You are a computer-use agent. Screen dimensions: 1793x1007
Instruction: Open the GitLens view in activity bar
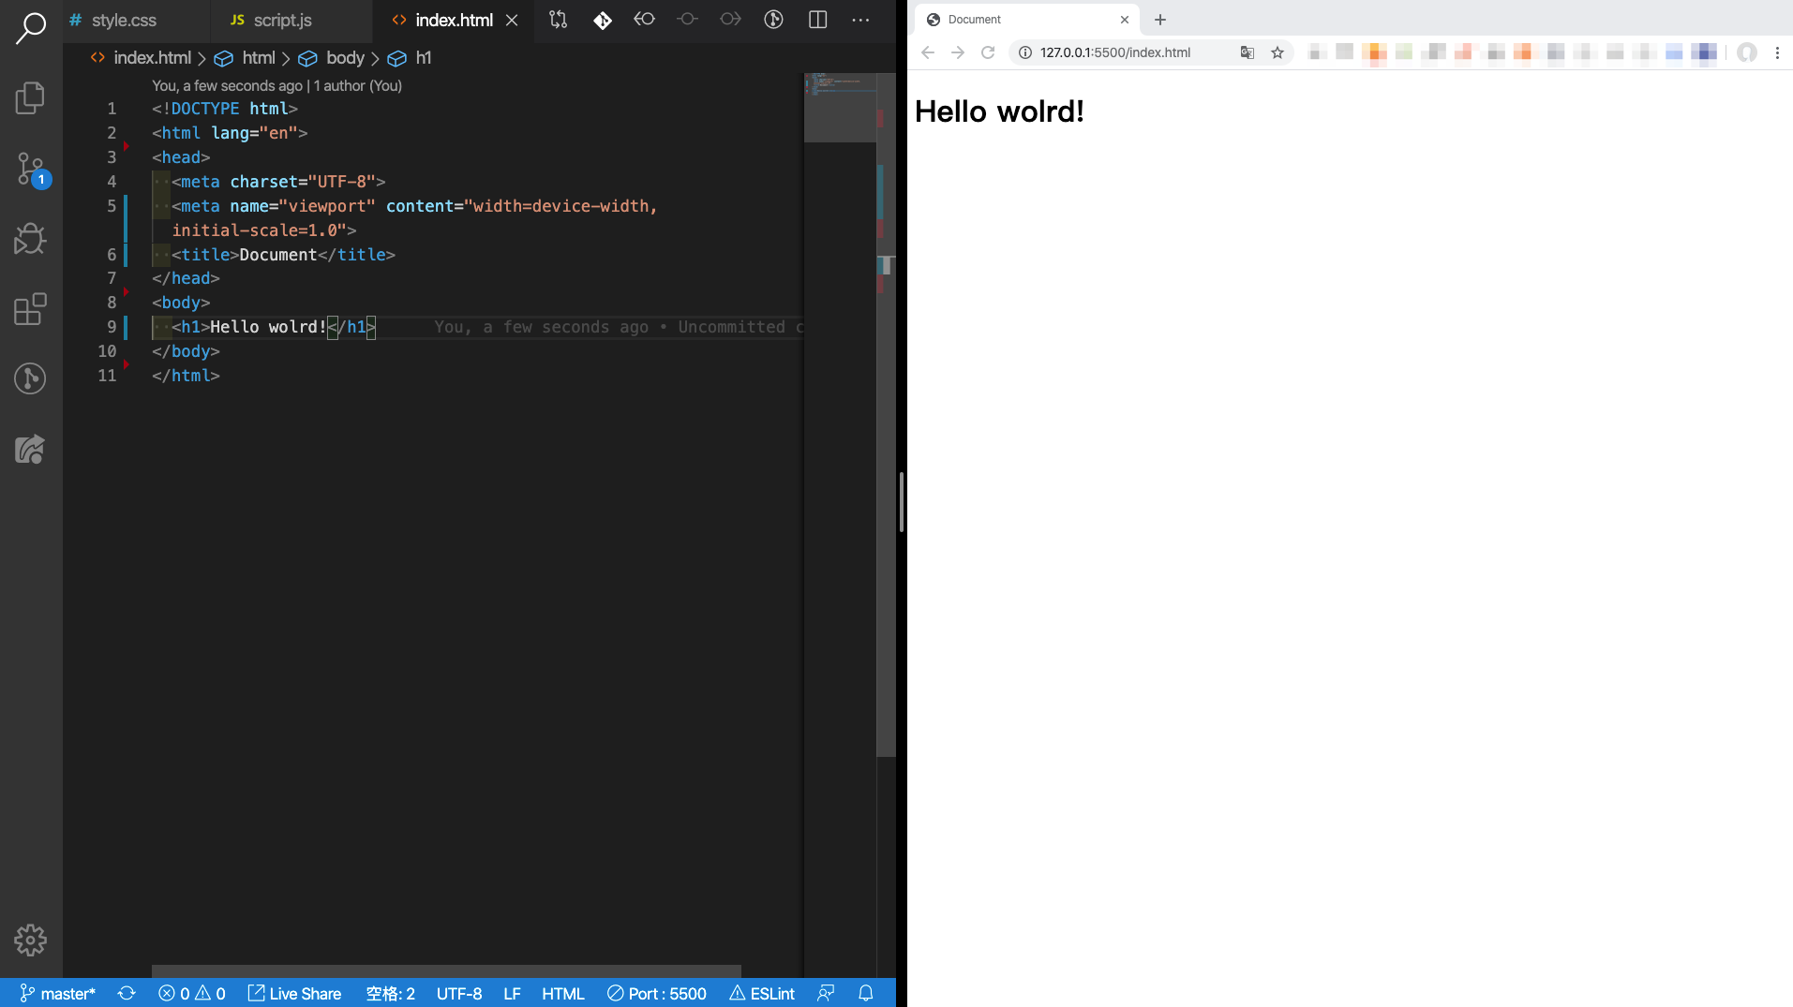pyautogui.click(x=30, y=378)
